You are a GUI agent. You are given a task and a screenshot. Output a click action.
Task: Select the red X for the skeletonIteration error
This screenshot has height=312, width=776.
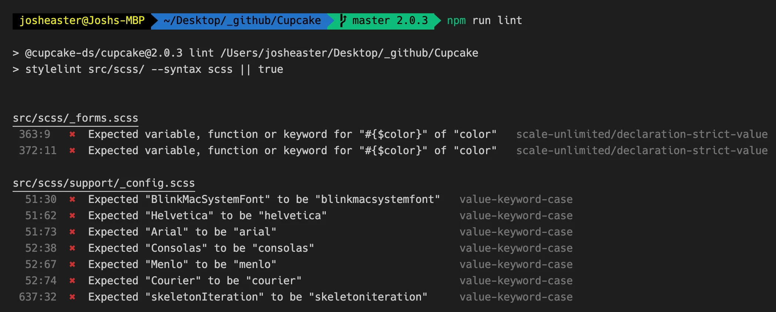coord(72,297)
